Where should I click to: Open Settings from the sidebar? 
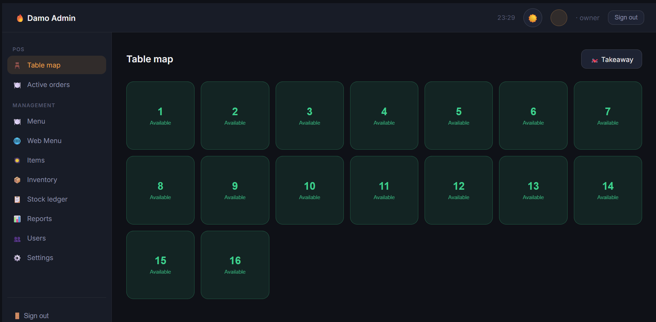[57, 258]
